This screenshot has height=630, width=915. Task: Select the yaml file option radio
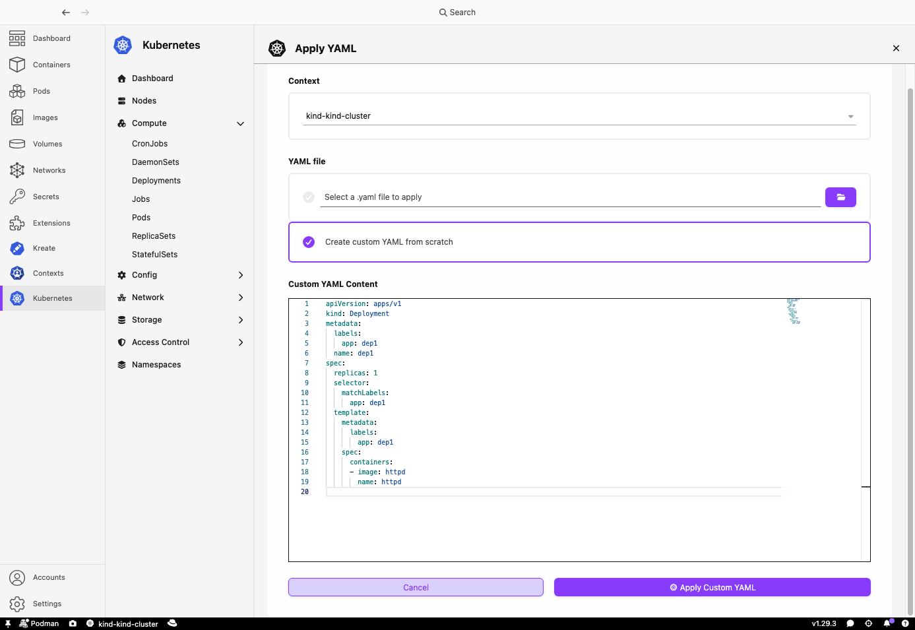tap(309, 197)
